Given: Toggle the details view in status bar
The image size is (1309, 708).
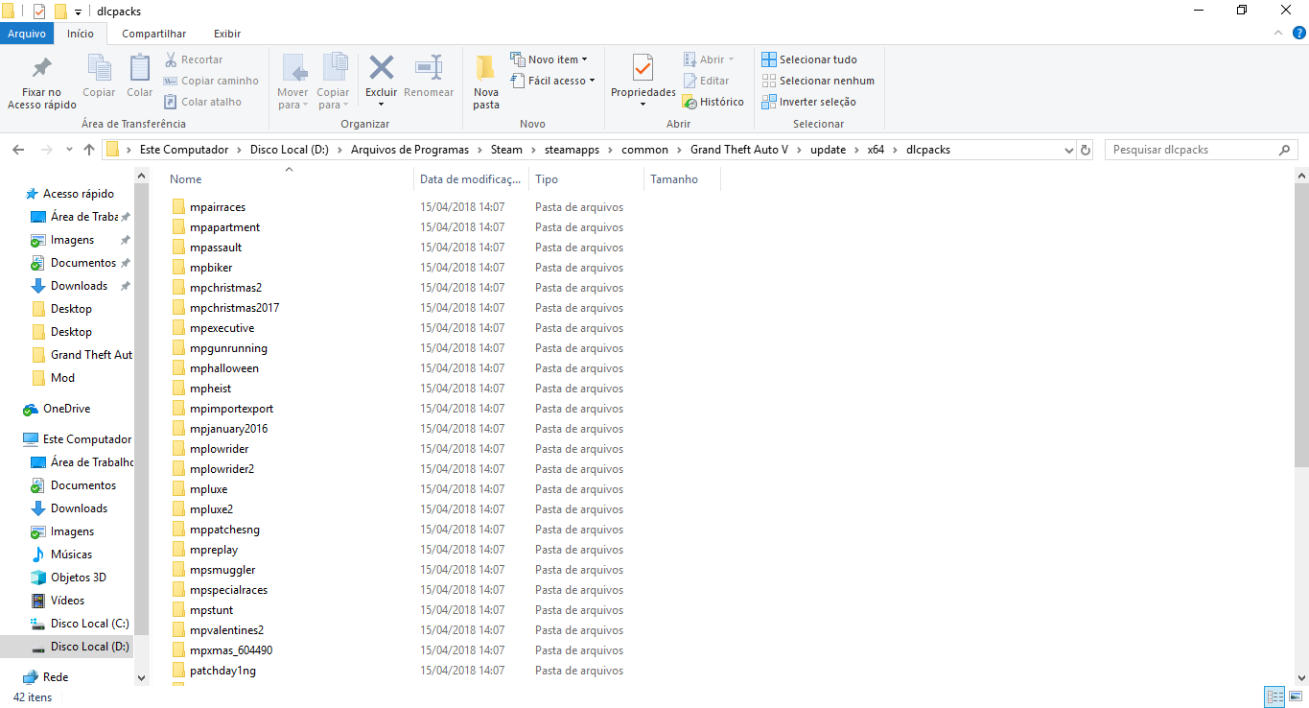Looking at the screenshot, I should [x=1274, y=696].
